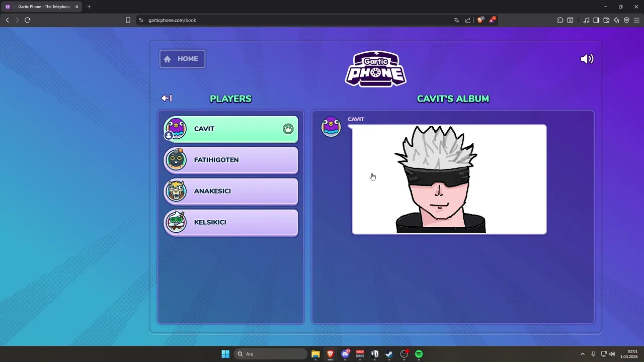Show hidden system tray icons
The height and width of the screenshot is (362, 644).
(x=583, y=354)
